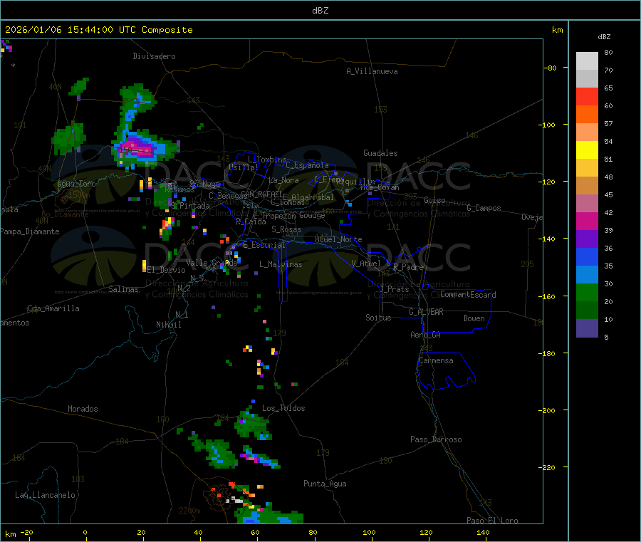Click the Valle_Grande label
The image size is (641, 542).
(212, 263)
